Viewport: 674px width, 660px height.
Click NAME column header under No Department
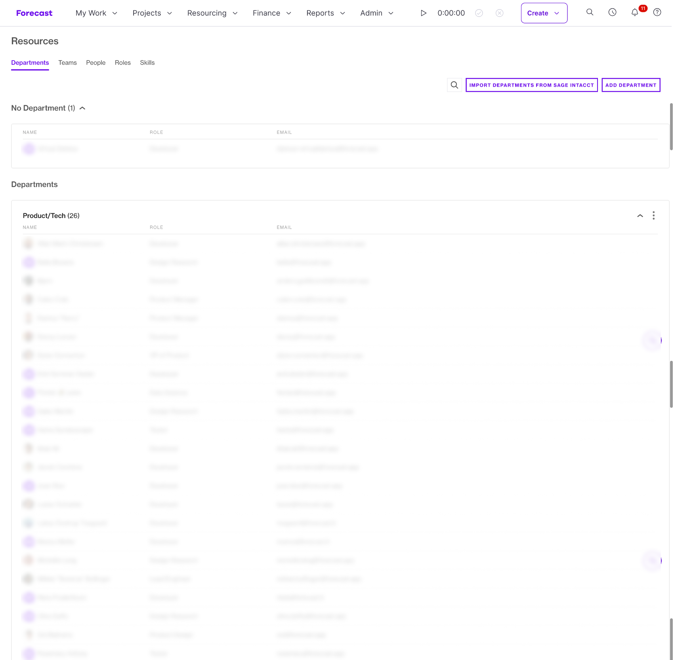(x=30, y=133)
